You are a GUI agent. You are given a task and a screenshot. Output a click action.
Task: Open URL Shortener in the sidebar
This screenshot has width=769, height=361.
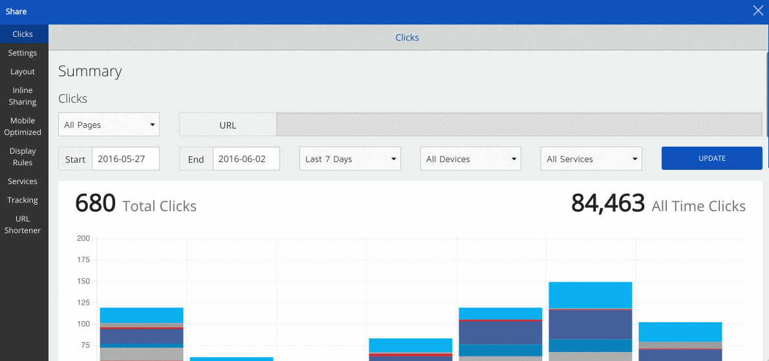pos(24,224)
